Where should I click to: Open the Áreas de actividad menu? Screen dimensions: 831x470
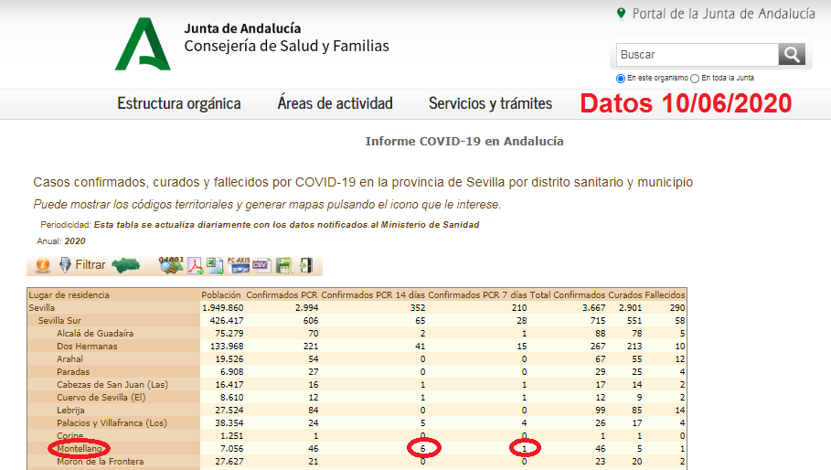pos(335,103)
